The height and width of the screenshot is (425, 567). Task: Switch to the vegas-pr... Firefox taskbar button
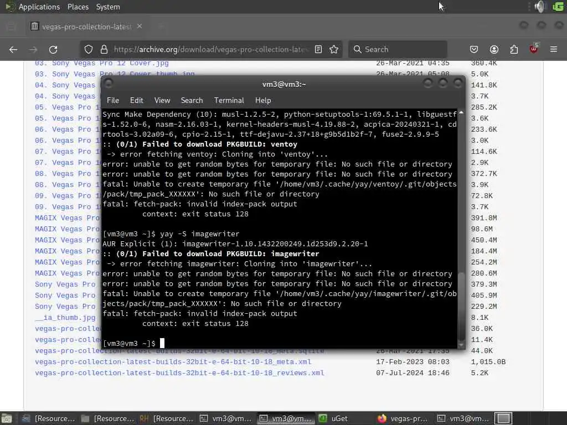click(x=402, y=418)
